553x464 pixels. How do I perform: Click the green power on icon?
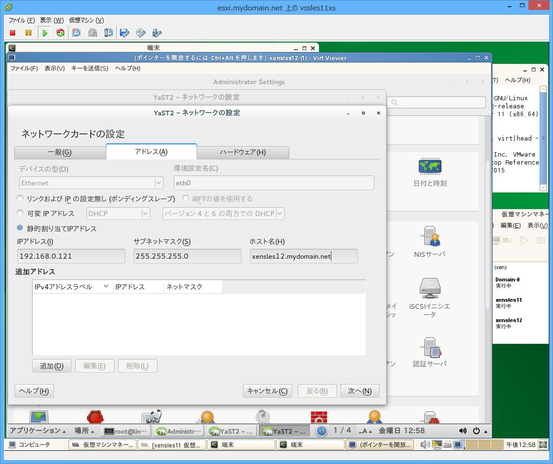coord(45,33)
